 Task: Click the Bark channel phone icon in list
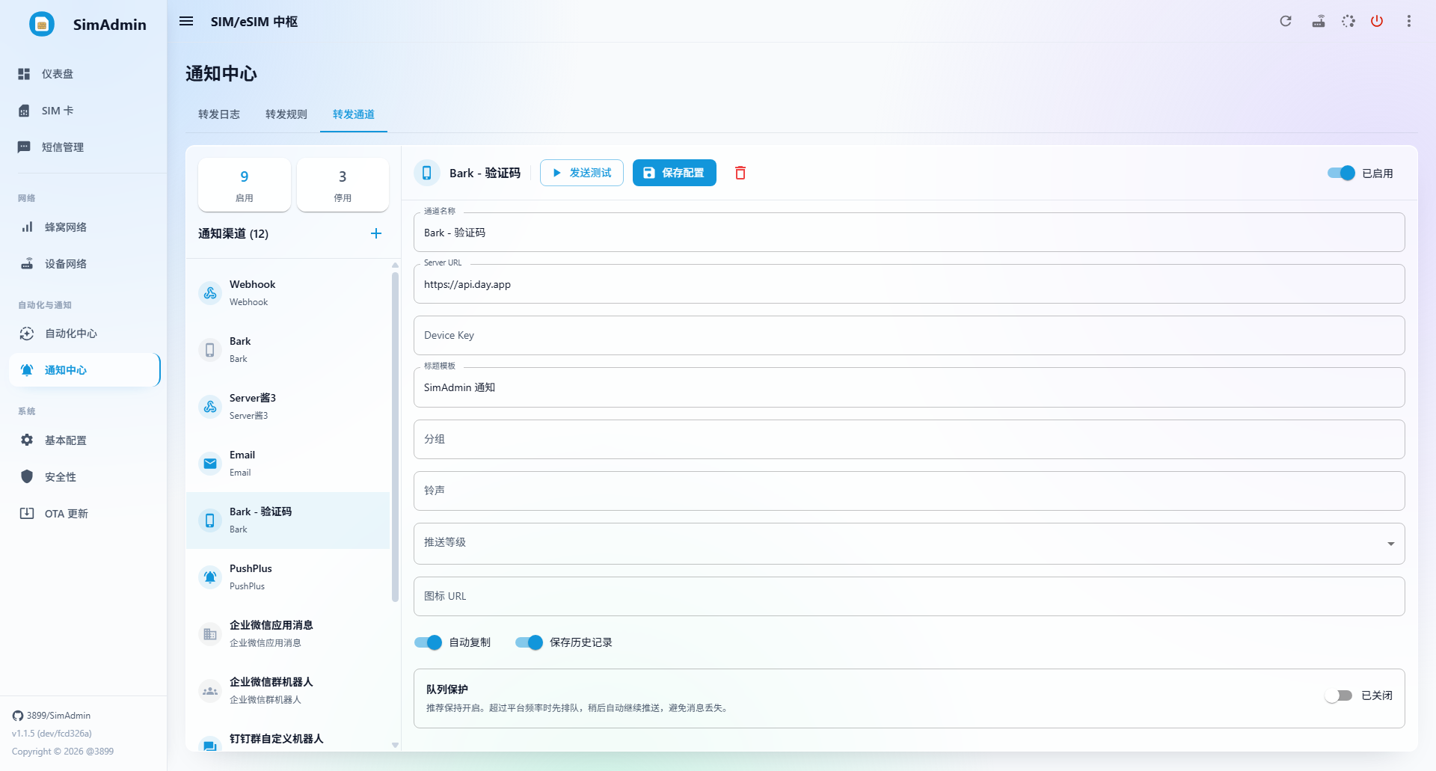tap(210, 350)
